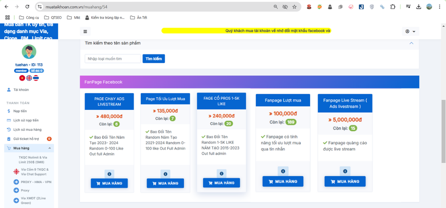Open the browser downloads icon
The image size is (446, 208).
click(418, 7)
